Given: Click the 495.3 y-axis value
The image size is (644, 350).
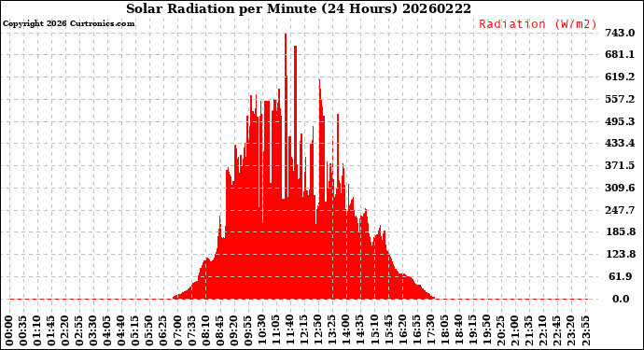Looking at the screenshot, I should 620,121.
